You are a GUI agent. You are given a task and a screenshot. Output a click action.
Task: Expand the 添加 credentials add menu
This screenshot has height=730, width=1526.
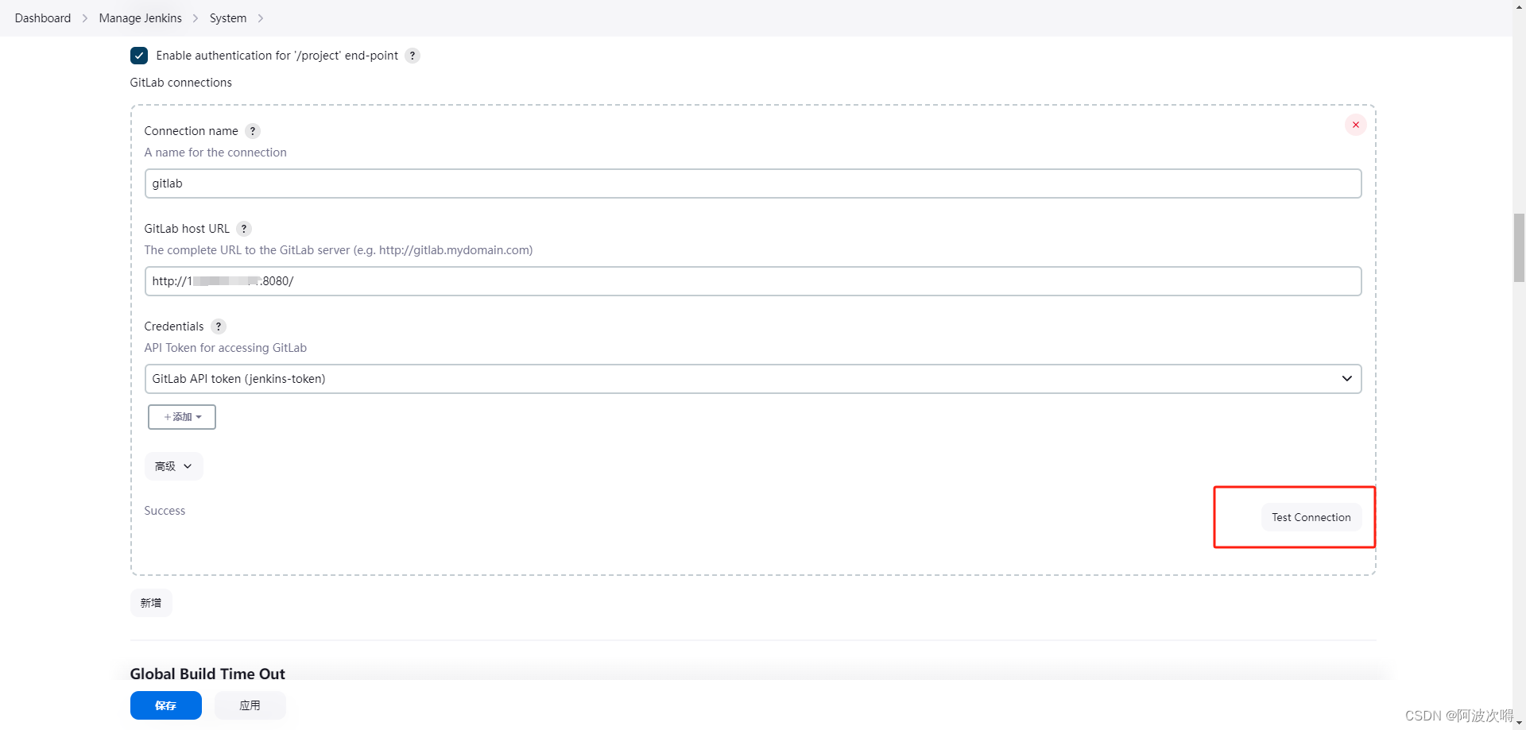pyautogui.click(x=182, y=417)
